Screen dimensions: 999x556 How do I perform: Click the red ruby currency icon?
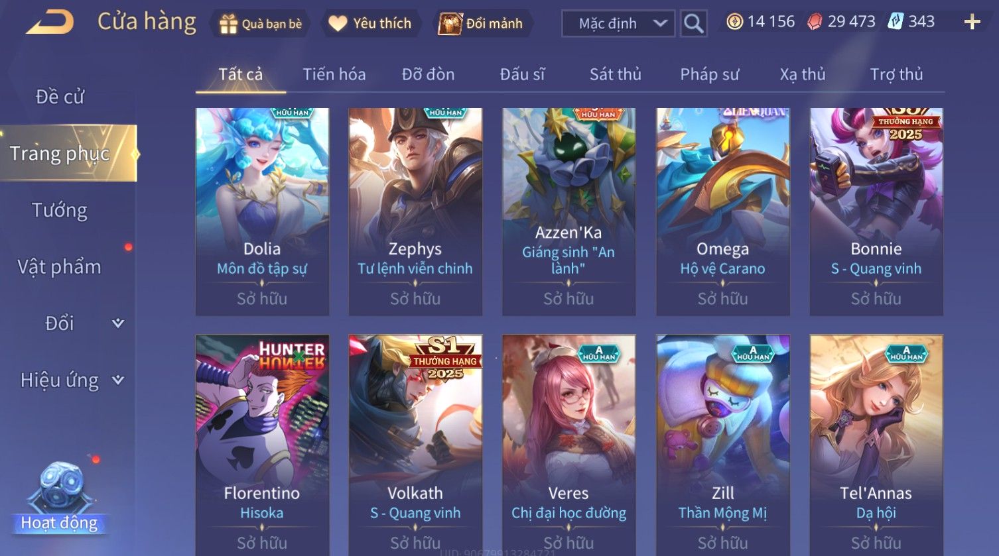(815, 22)
